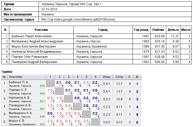The height and width of the screenshot is (127, 193).
Task: Select participant Панюшкин Андрей Валерьевич
Action: tap(34, 62)
